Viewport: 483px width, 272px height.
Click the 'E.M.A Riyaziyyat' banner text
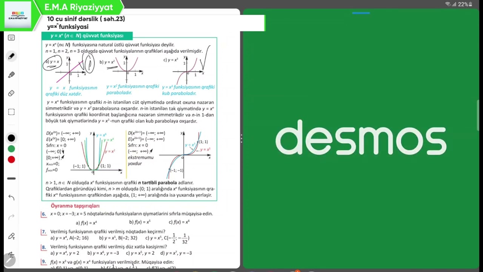78,7
